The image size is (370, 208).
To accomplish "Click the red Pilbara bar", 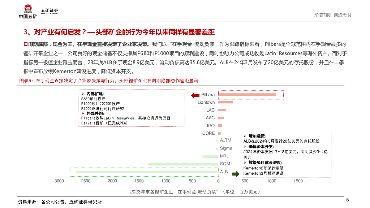I will (247, 95).
